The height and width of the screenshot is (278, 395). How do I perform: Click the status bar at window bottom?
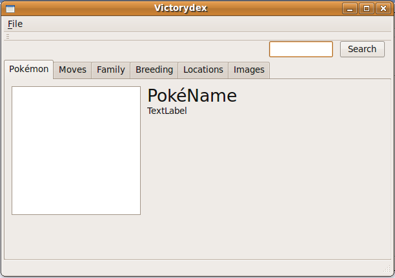tap(194, 268)
